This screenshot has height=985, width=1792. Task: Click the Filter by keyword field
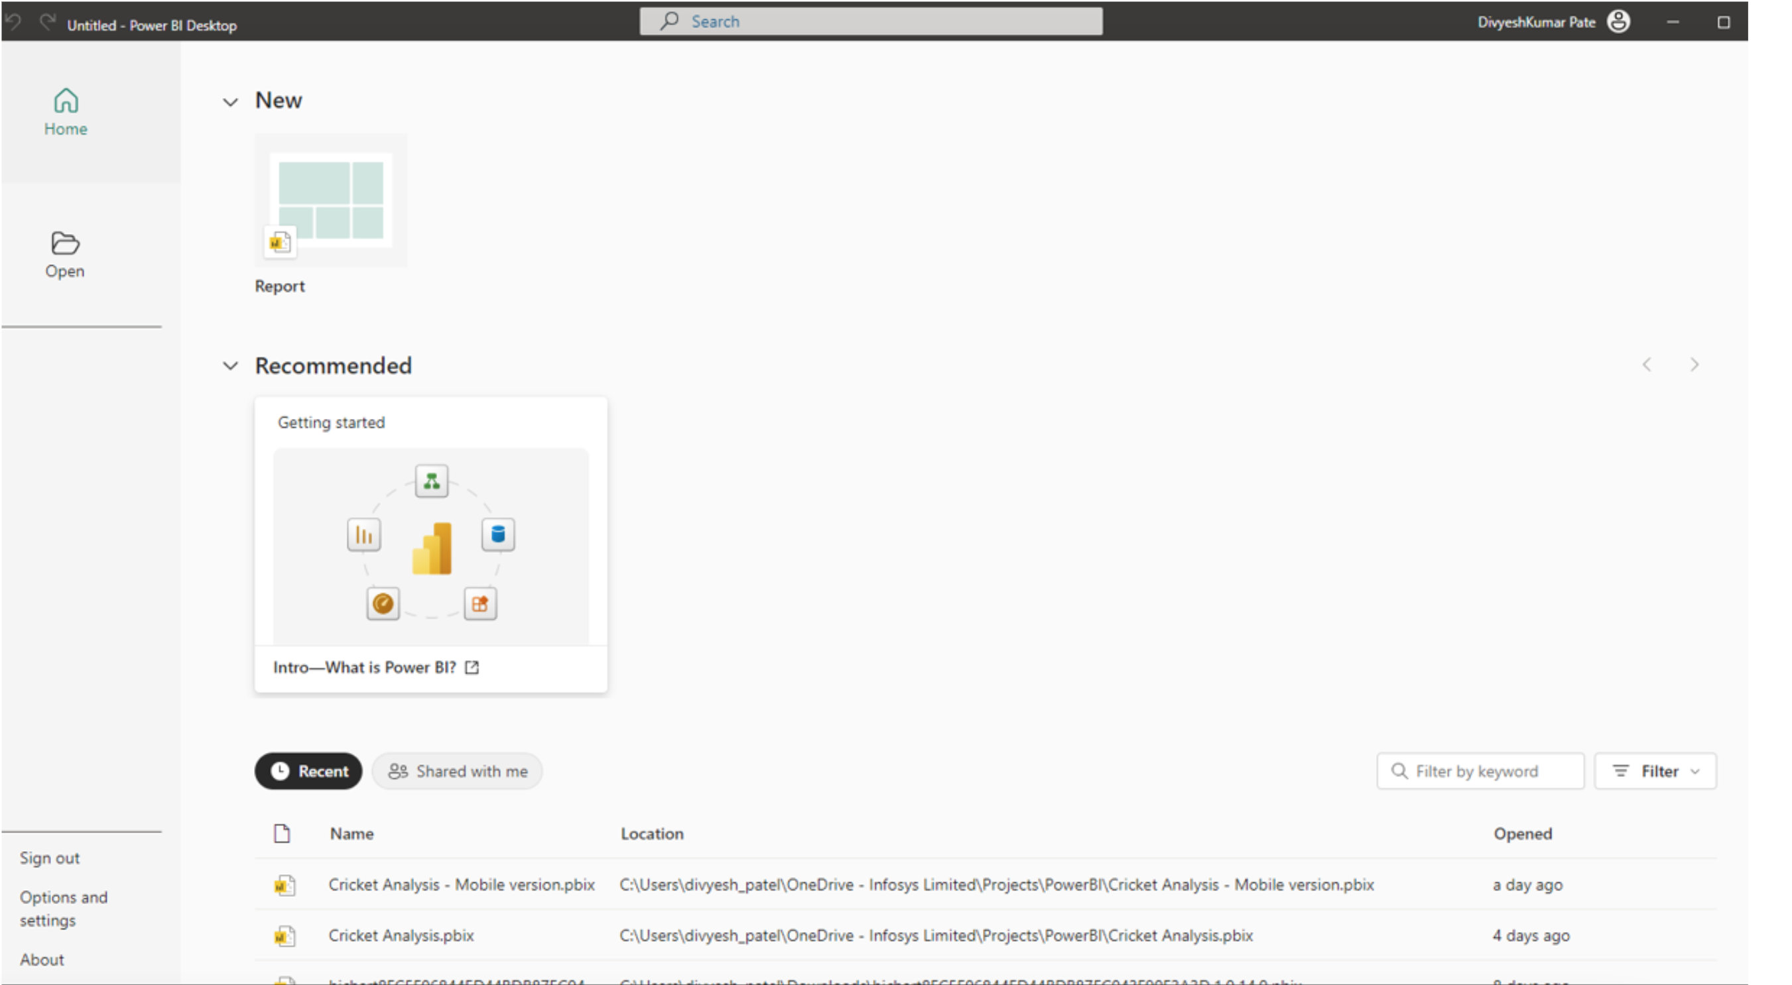[x=1480, y=771]
